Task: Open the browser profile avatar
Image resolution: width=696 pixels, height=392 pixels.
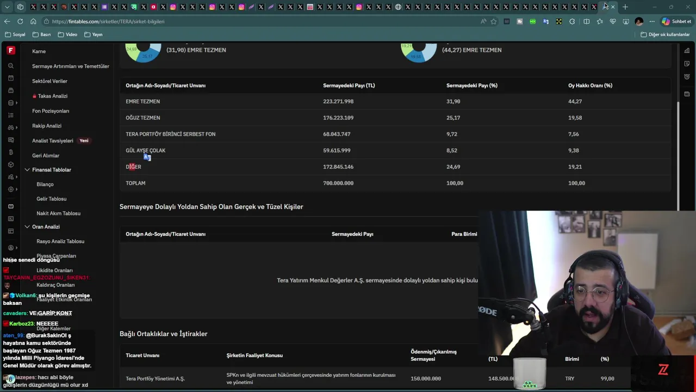Action: [639, 21]
